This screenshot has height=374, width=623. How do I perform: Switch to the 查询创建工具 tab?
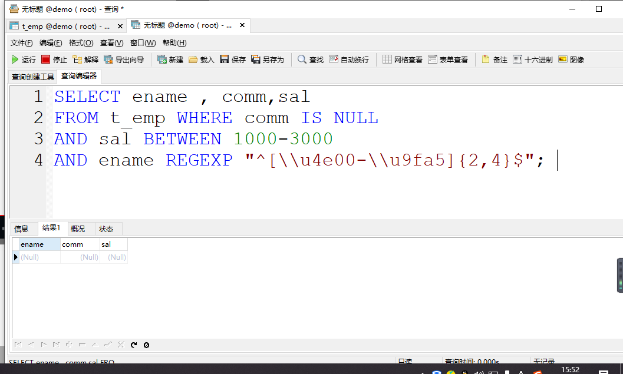[32, 77]
